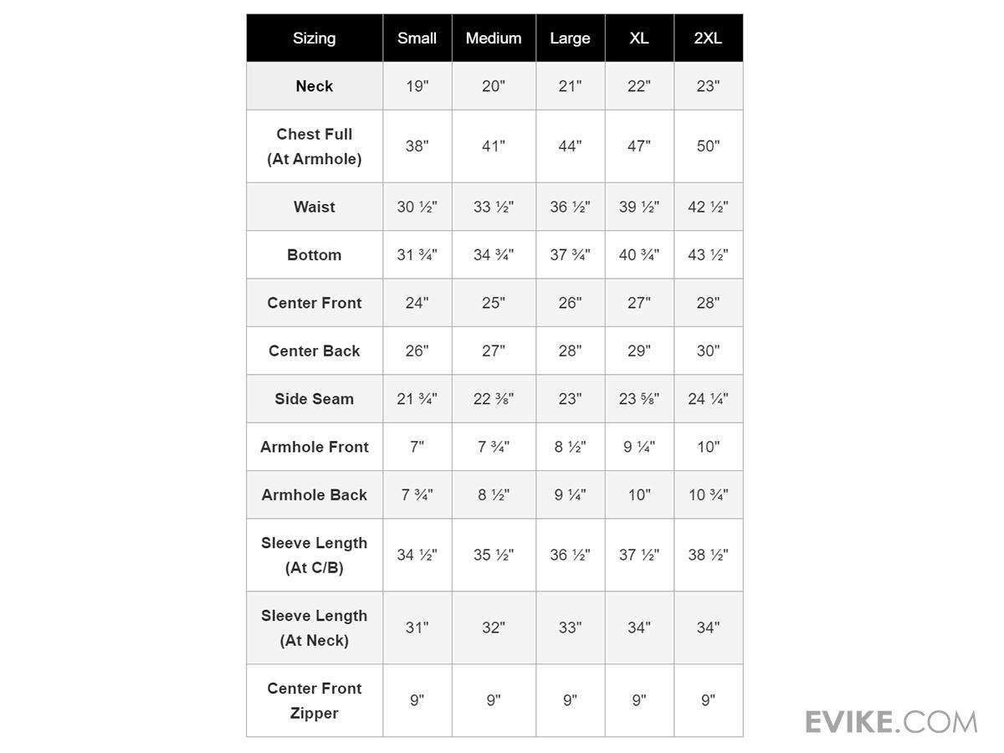This screenshot has width=1004, height=753.
Task: Click the XL column header
Action: click(x=638, y=38)
